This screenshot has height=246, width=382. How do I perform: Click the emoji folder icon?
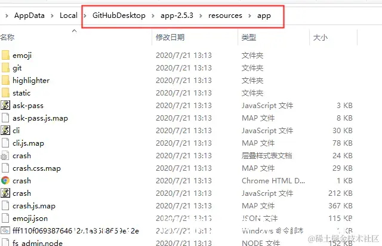5,55
